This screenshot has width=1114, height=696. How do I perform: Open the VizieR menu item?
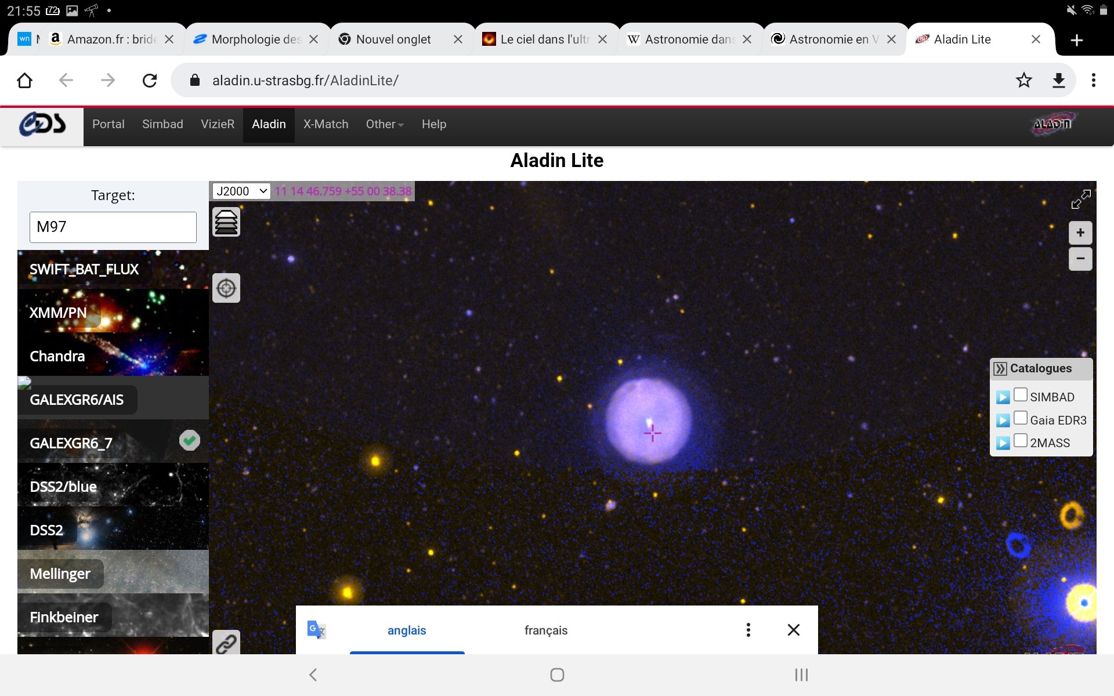[x=218, y=124]
